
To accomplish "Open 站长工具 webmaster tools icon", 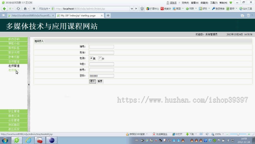I will [241, 9].
